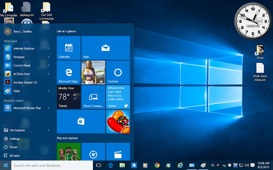Viewport: 273px width, 170px height.
Task: Select desktop.ini file on desktop
Action: pyautogui.click(x=26, y=9)
